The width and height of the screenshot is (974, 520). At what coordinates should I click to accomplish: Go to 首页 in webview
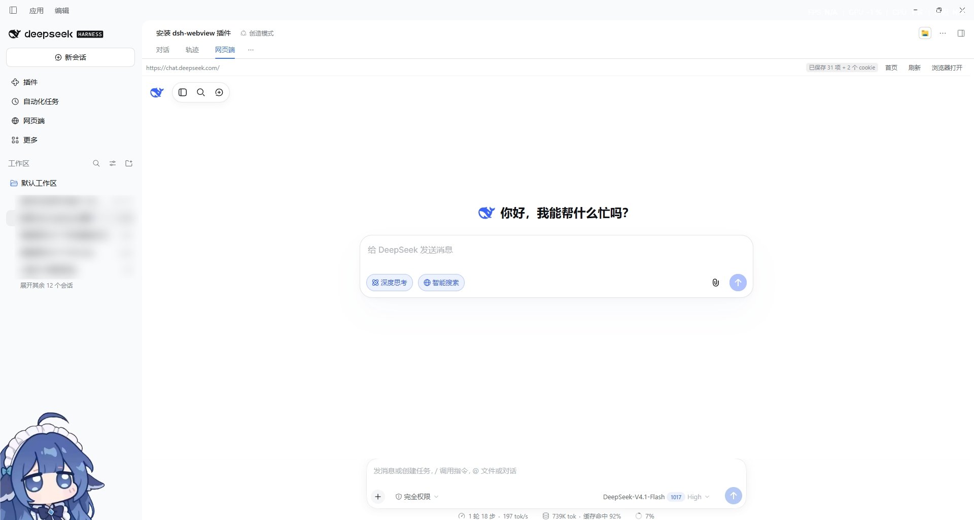pos(891,68)
